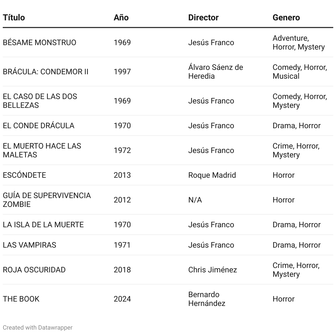336x334 pixels.
Task: Select the Roque Madrid director cell
Action: (x=212, y=175)
